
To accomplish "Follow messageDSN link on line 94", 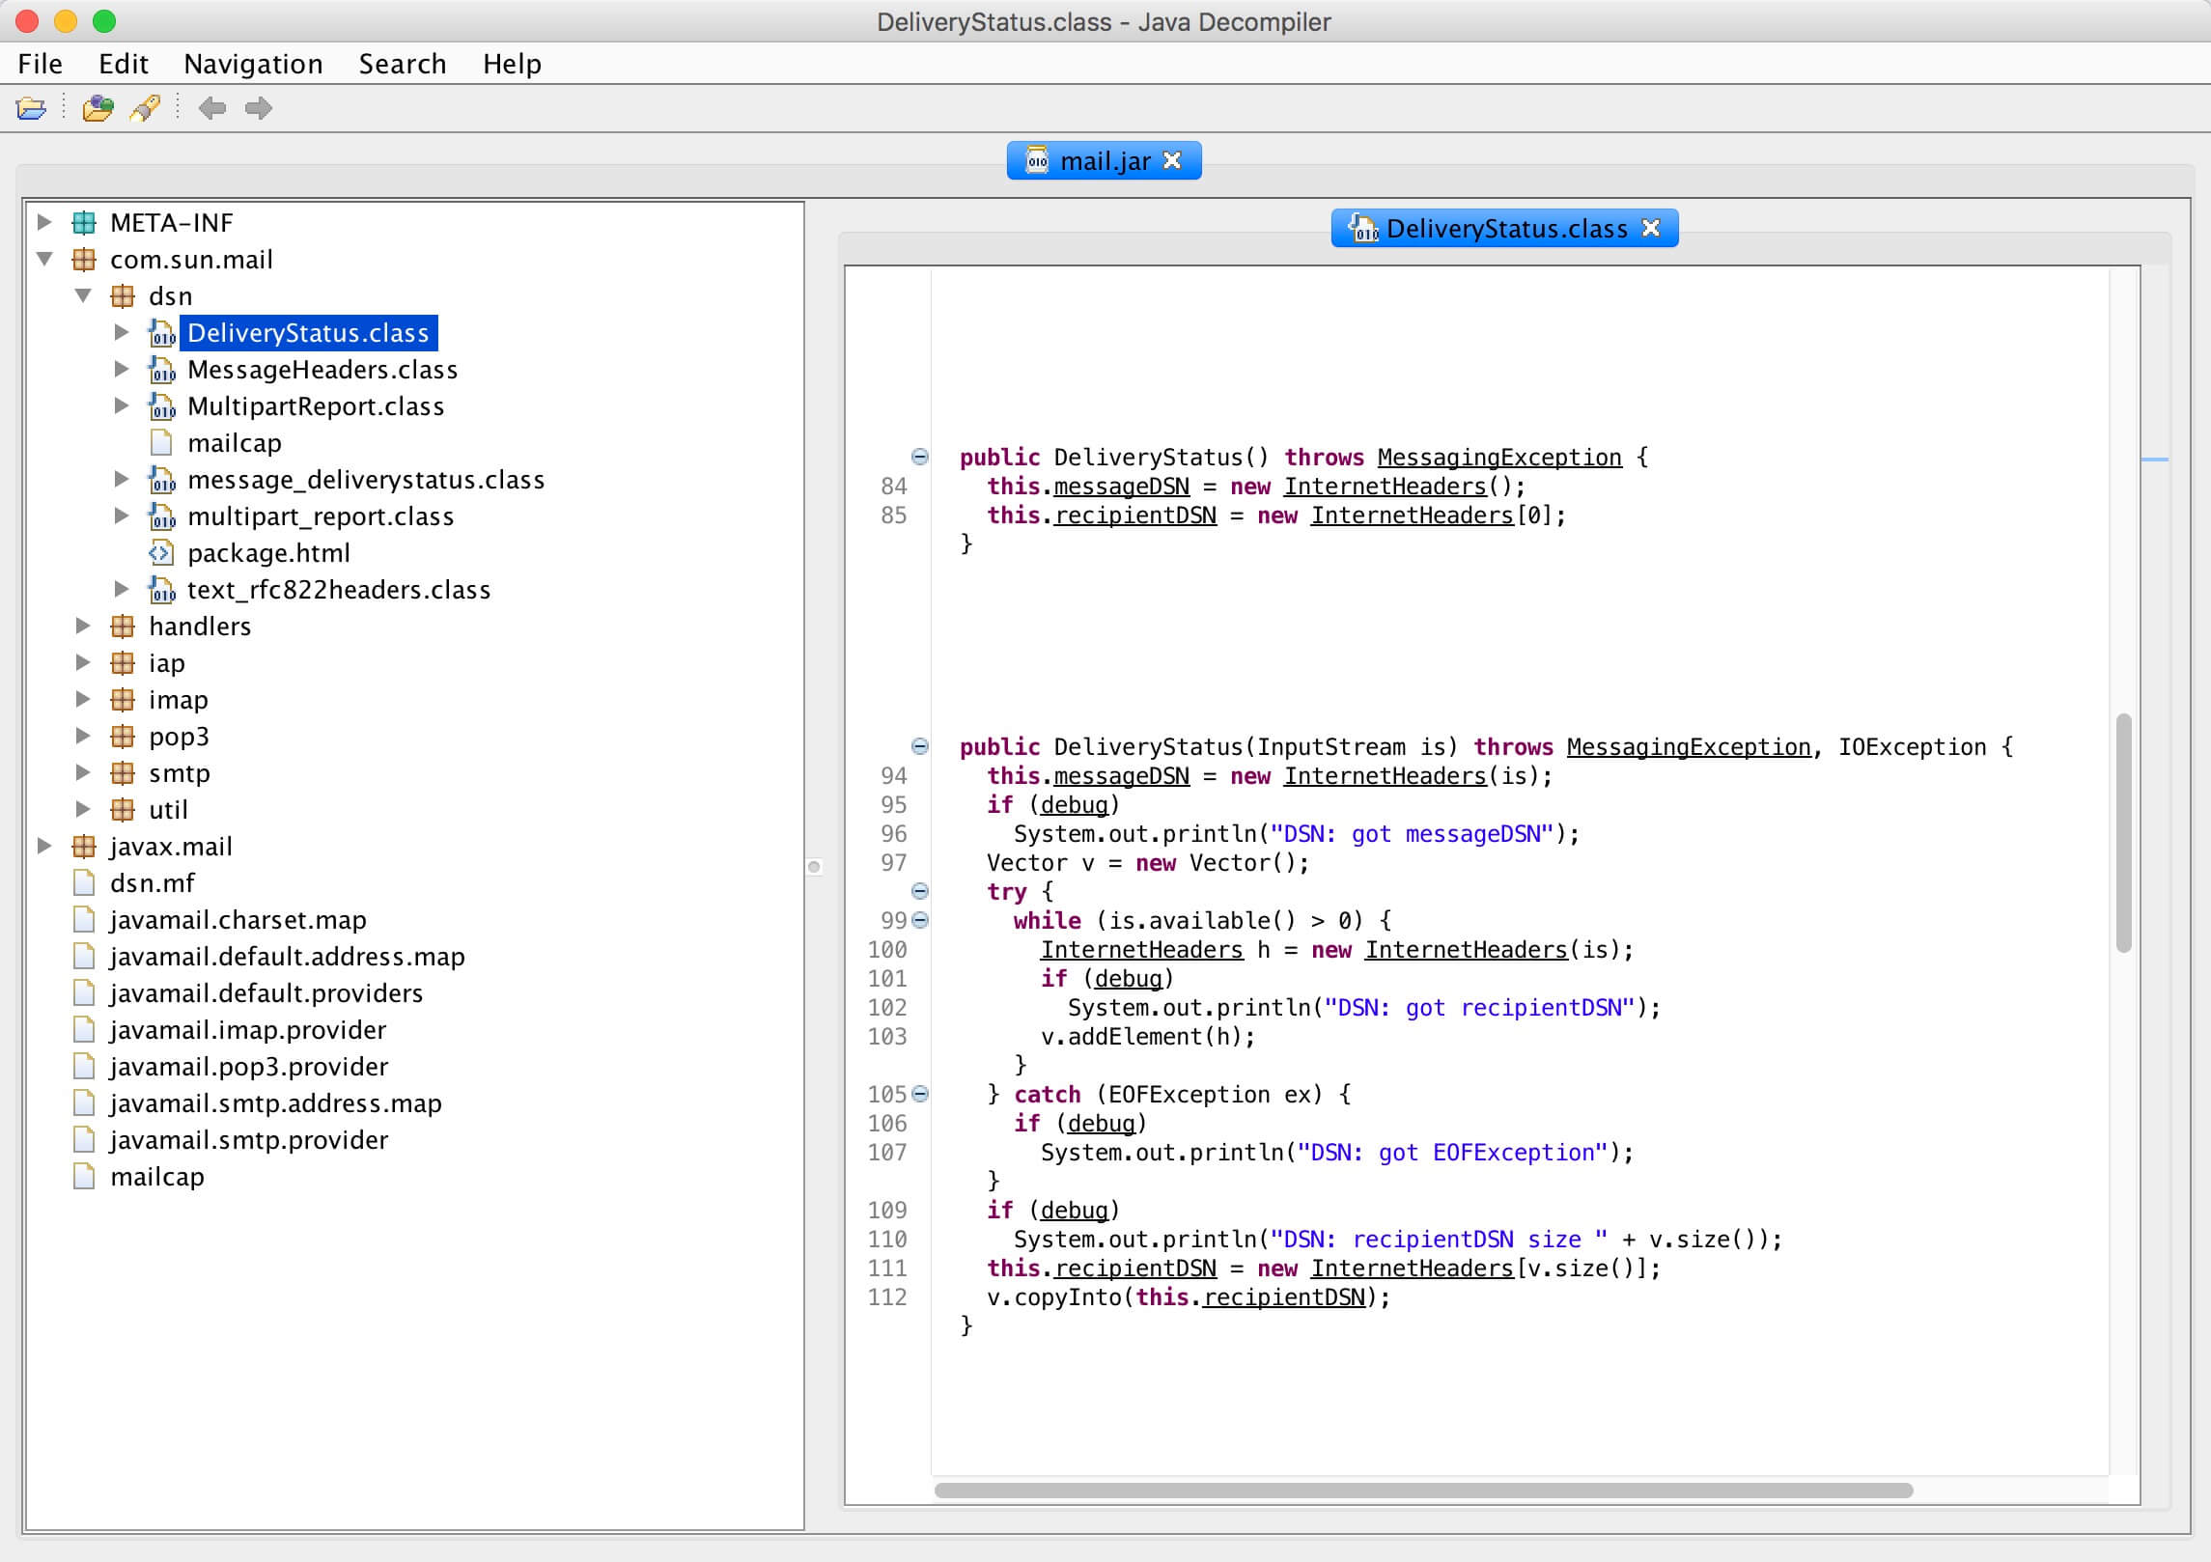I will 1122,776.
